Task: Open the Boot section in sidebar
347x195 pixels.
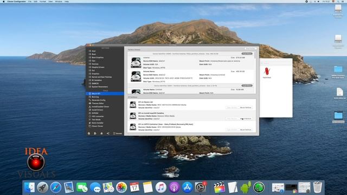Action: click(94, 54)
